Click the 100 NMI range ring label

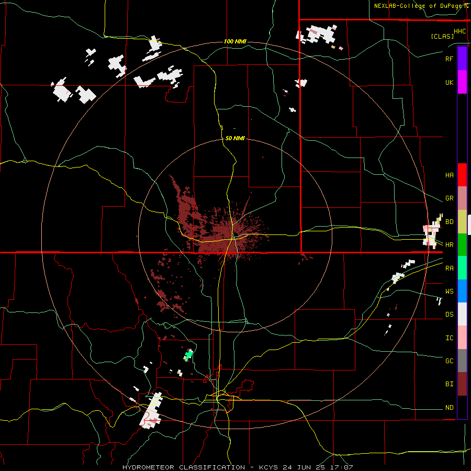(235, 41)
